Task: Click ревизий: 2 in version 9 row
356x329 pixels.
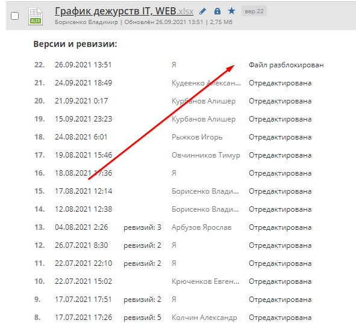Action: pyautogui.click(x=142, y=300)
